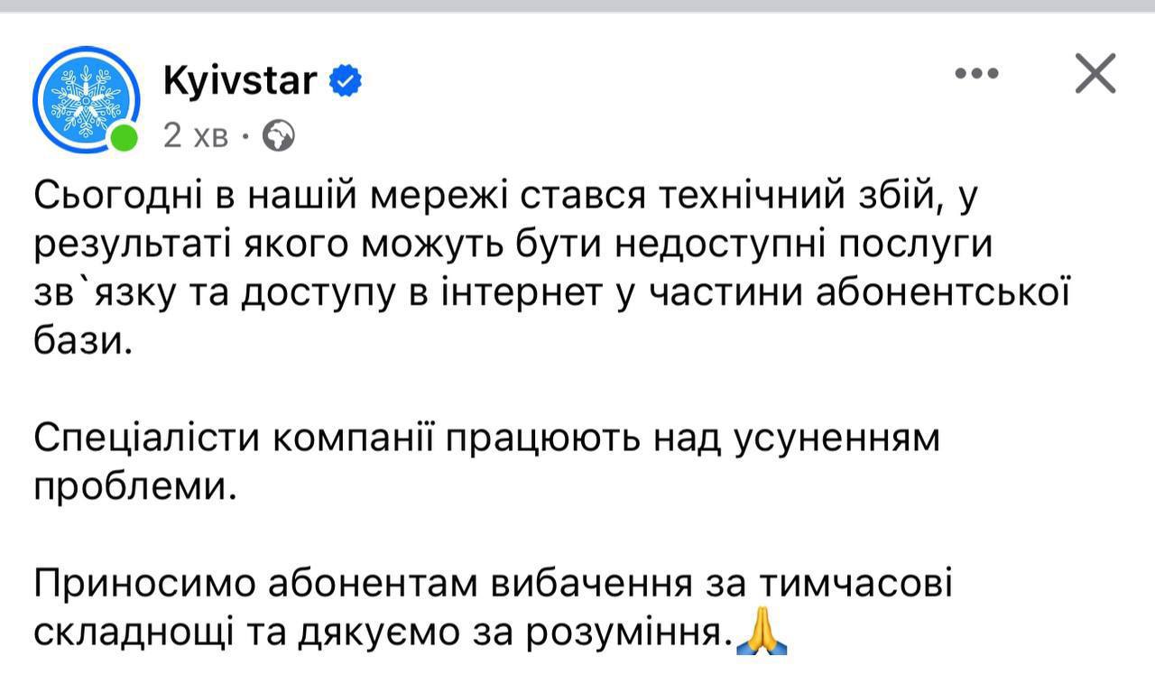Open the three-dot post options menu
Viewport: 1155px width, 674px height.
click(x=976, y=74)
